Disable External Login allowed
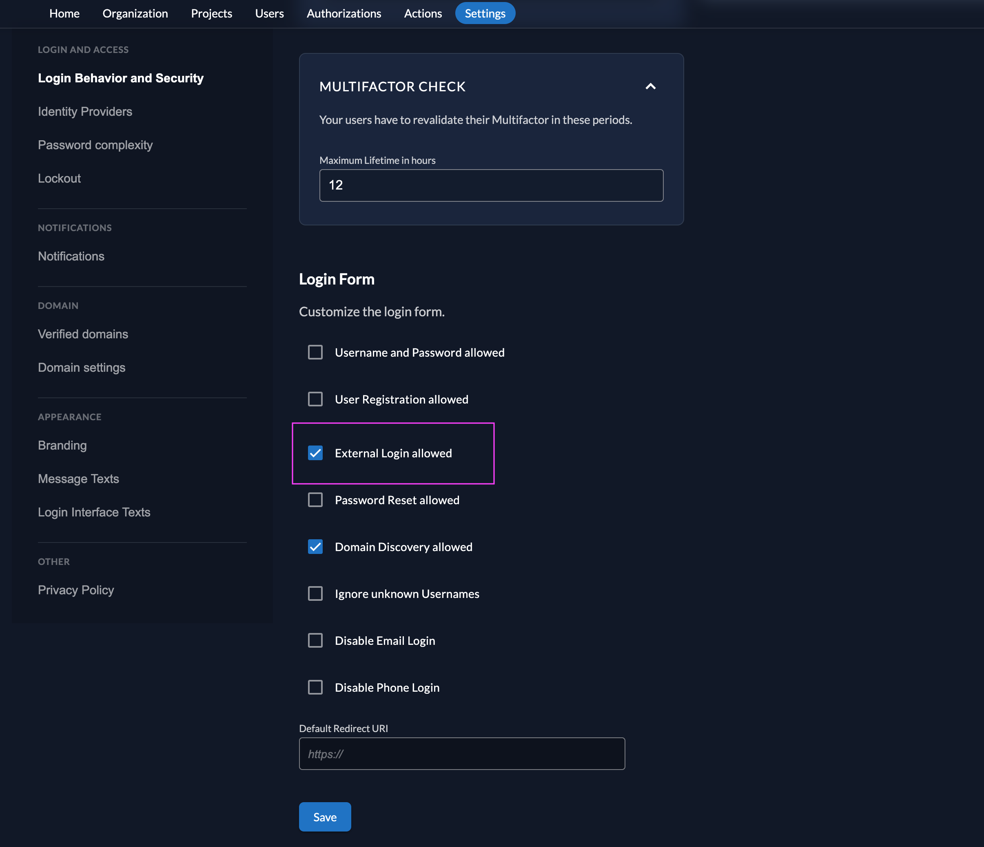The image size is (984, 847). tap(315, 453)
